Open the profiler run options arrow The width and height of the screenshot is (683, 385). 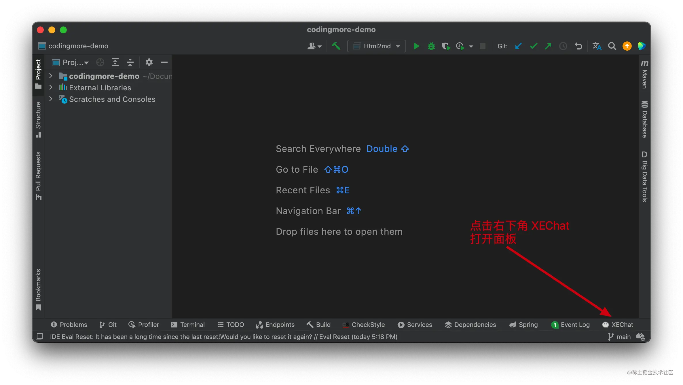pyautogui.click(x=471, y=46)
